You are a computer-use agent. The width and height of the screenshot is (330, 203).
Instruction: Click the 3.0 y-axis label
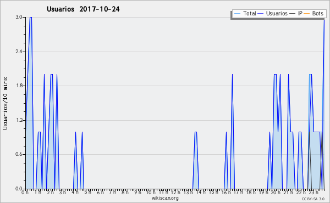pos(19,17)
